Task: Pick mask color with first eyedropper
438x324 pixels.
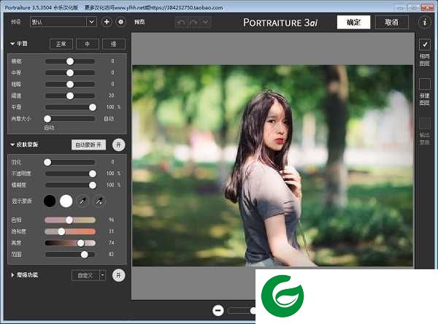Action: point(82,201)
